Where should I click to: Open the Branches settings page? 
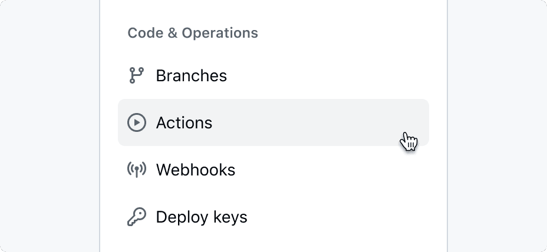coord(191,76)
